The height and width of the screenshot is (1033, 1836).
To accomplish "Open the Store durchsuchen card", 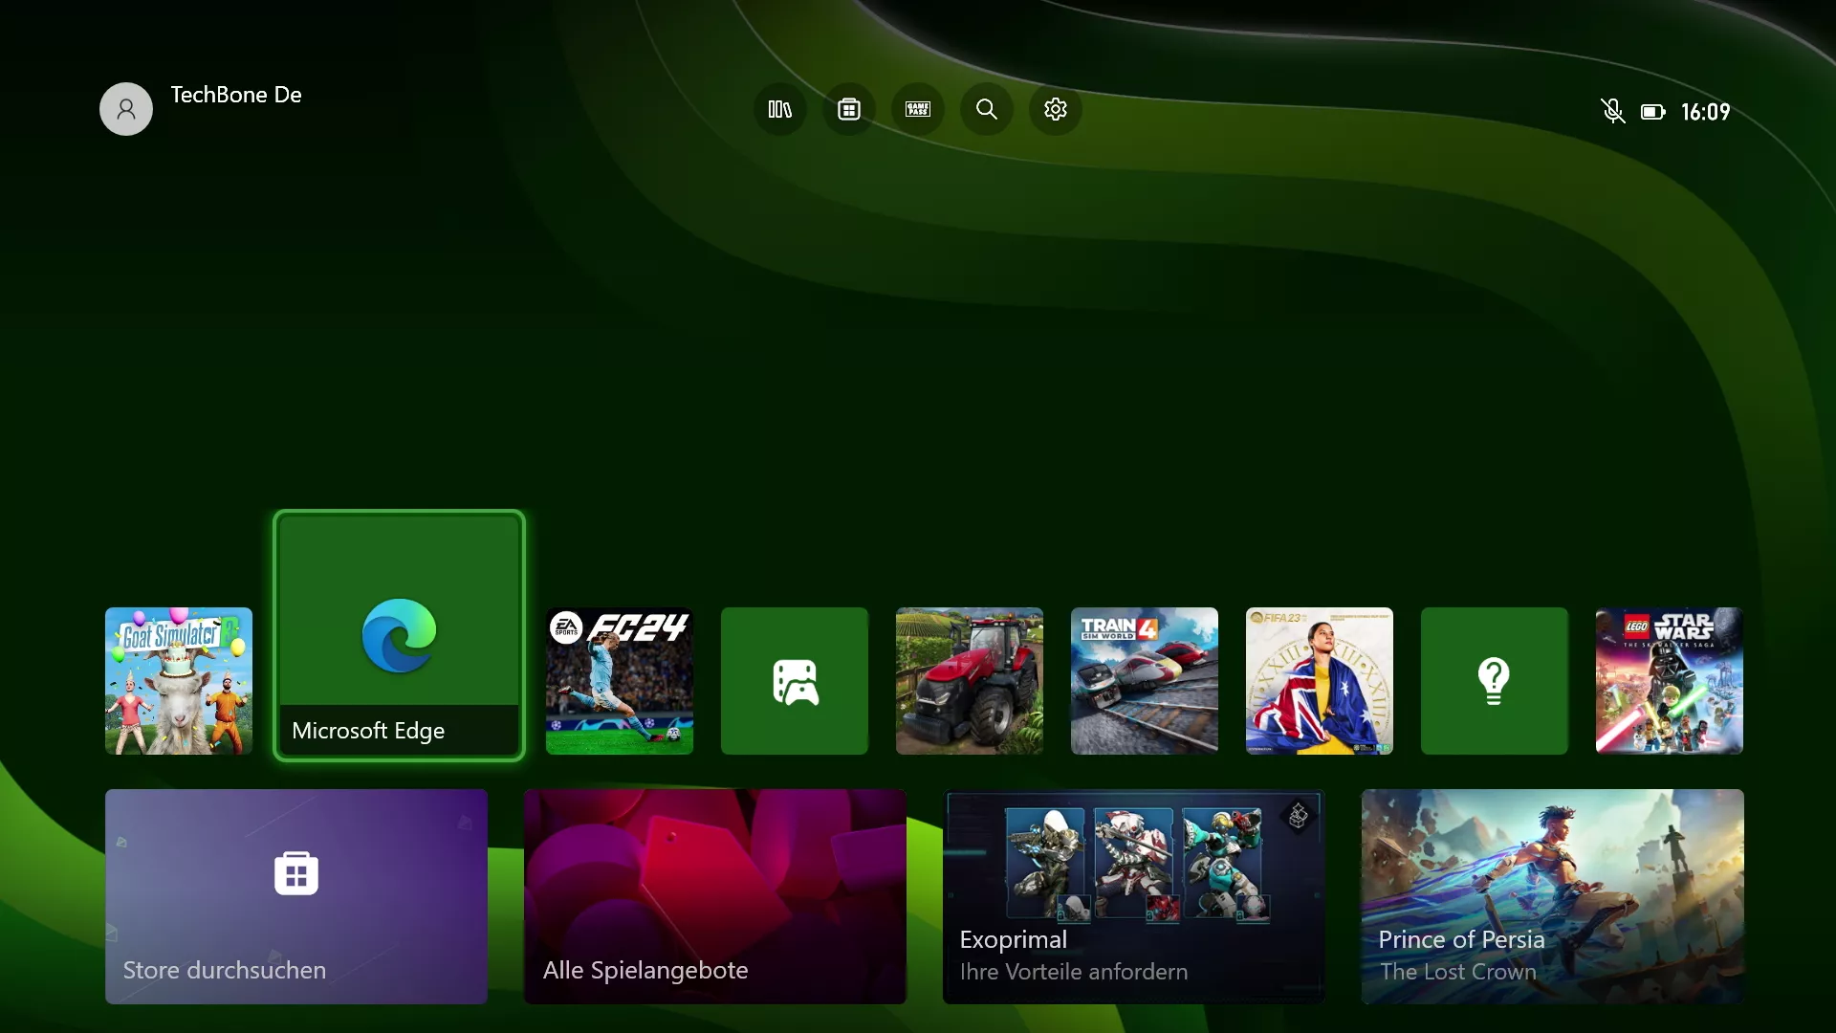I will (296, 896).
